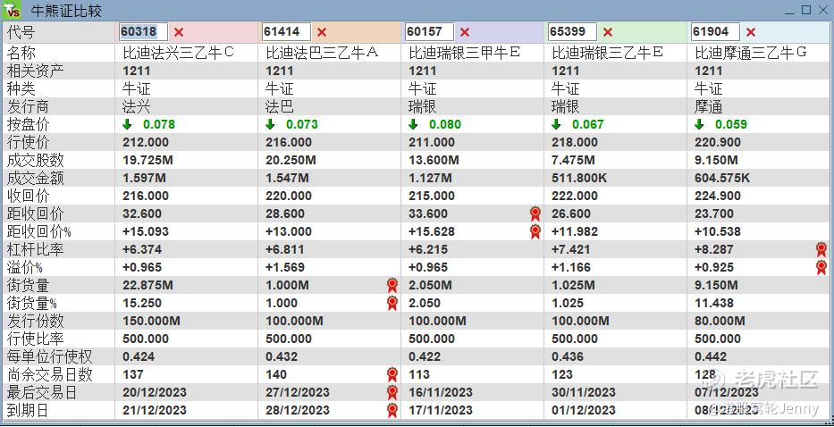
Task: Select the 尚余交易日数 row label
Action: (x=49, y=375)
